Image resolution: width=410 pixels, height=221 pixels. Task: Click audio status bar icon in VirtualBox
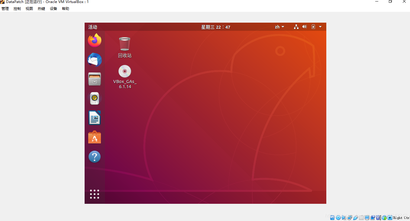point(344,217)
